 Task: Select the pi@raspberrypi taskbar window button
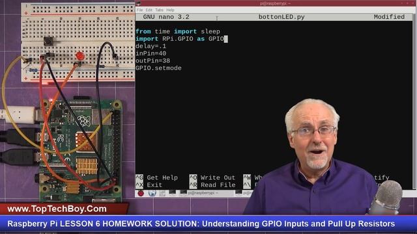click(206, 193)
